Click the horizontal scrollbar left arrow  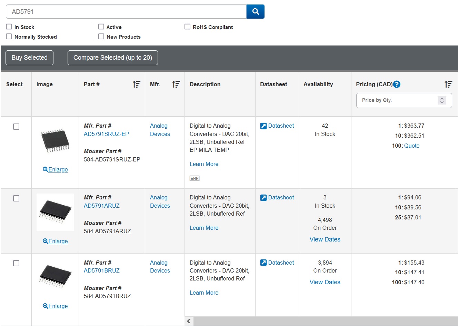click(189, 321)
